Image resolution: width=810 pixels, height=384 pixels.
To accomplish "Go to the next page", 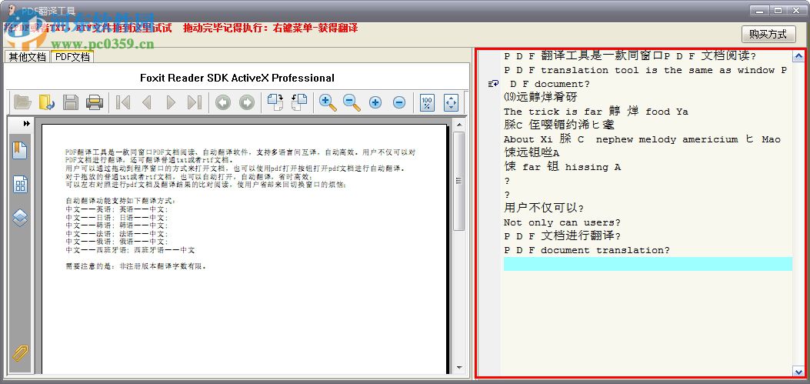I will coord(171,102).
